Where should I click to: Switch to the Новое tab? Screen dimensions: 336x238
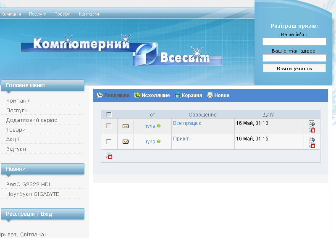[222, 95]
